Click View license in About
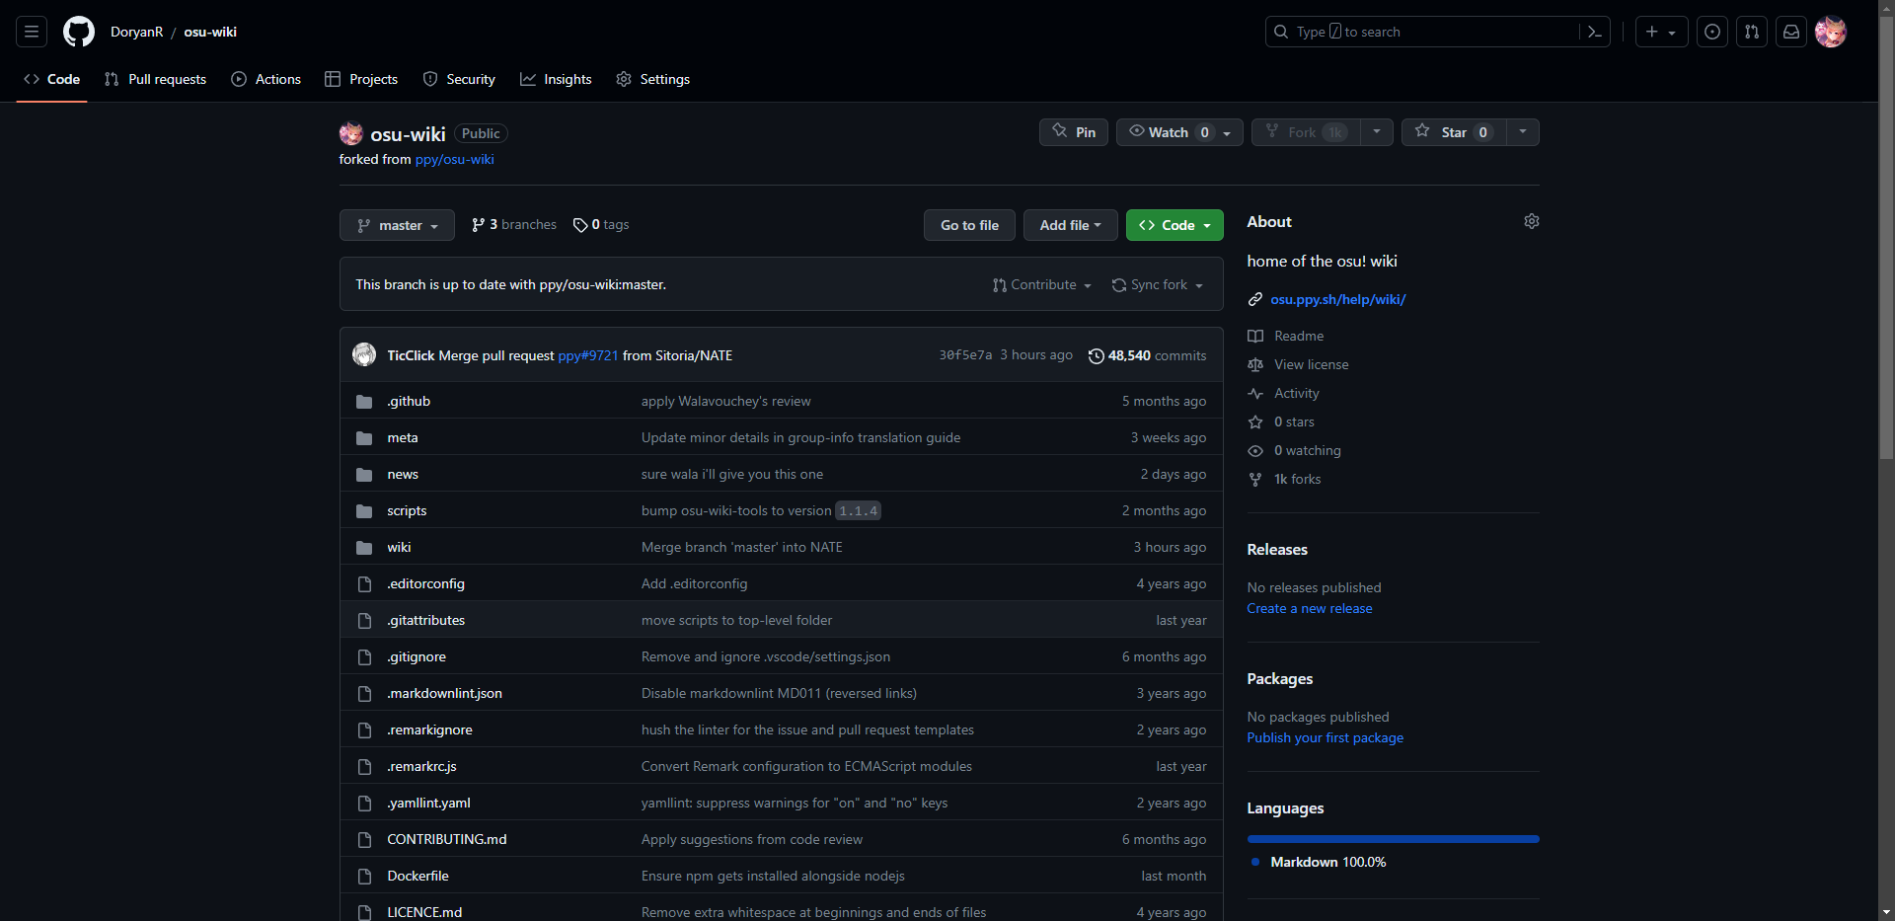 tap(1298, 364)
